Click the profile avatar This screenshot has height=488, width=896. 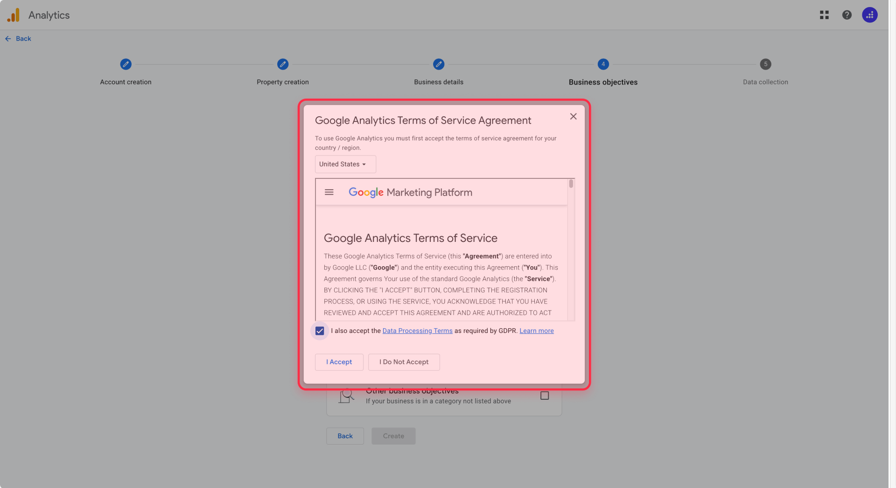pos(869,14)
